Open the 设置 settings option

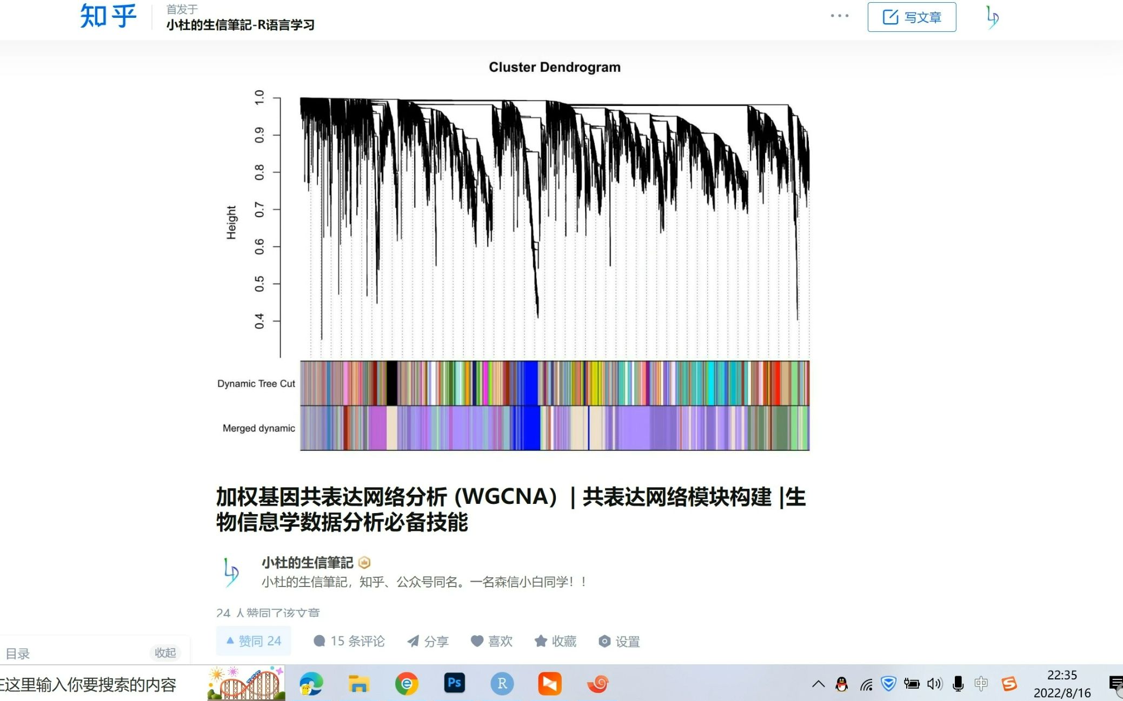click(x=620, y=641)
